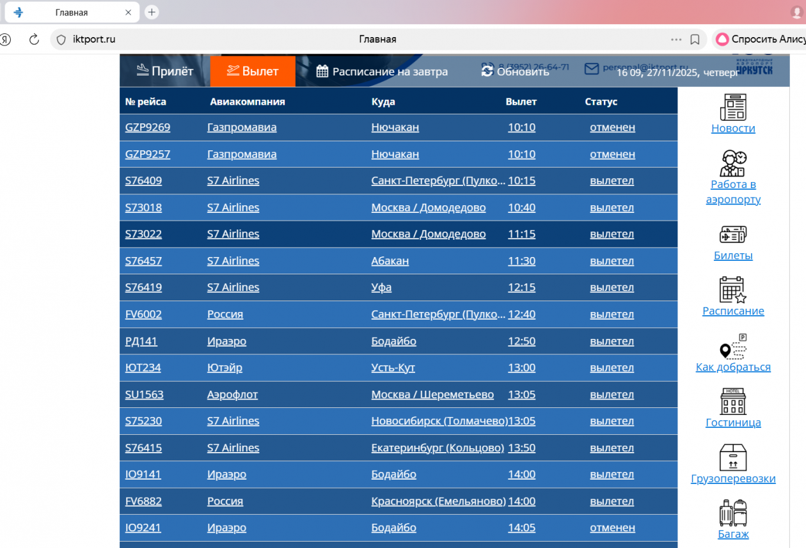
Task: Bookmark the page using bookmark icon
Action: coord(695,40)
